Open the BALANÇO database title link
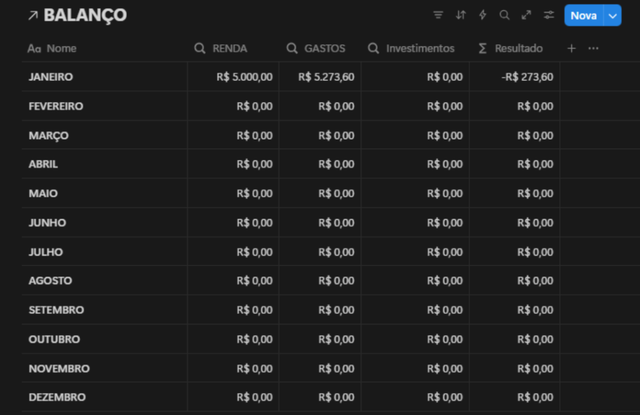 [85, 16]
